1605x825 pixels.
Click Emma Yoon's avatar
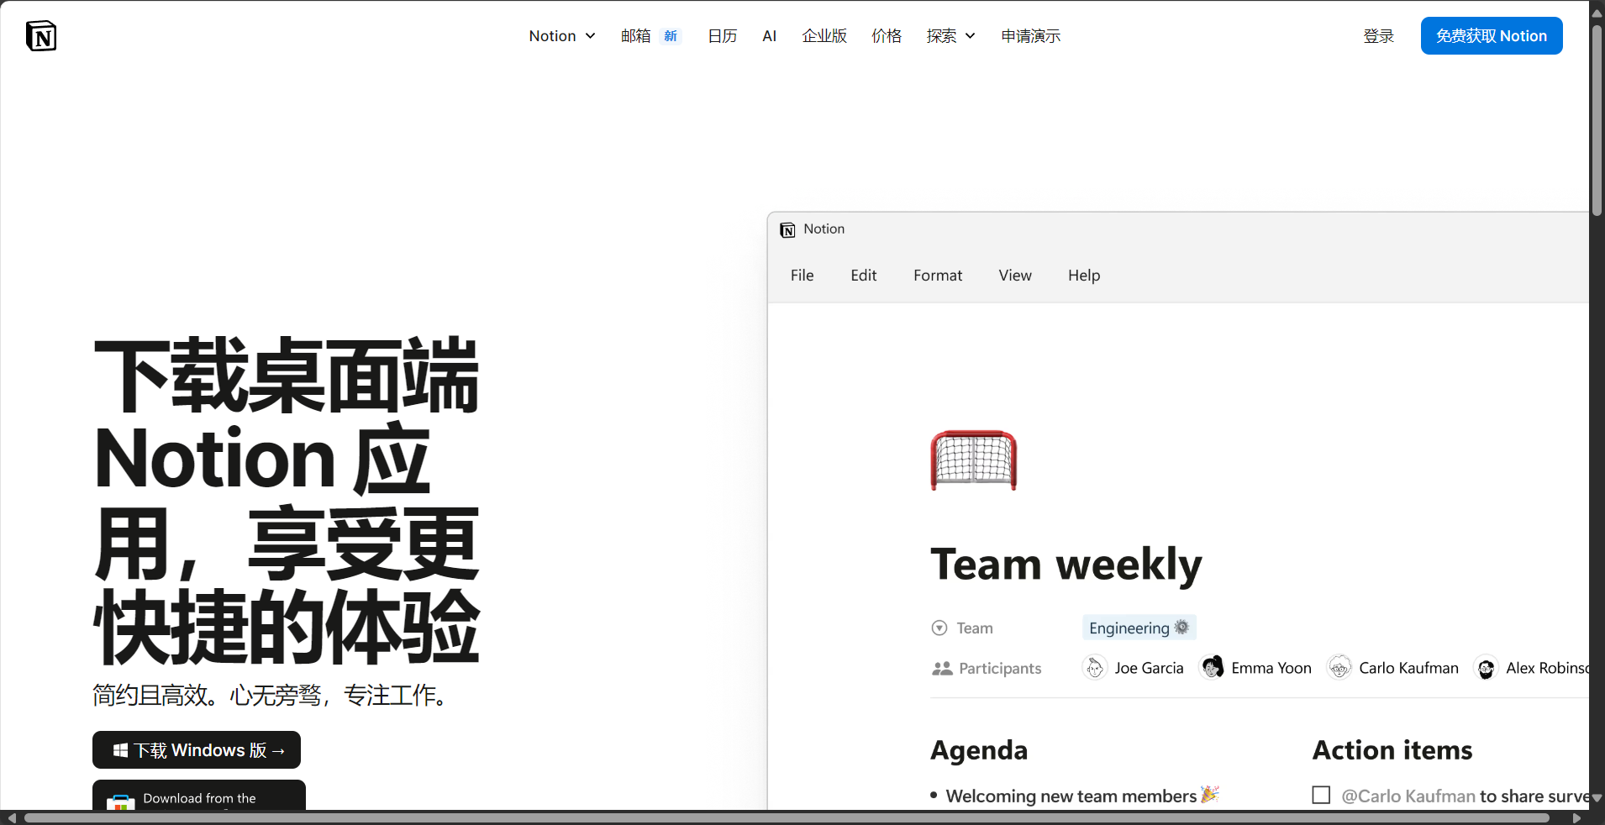tap(1212, 668)
